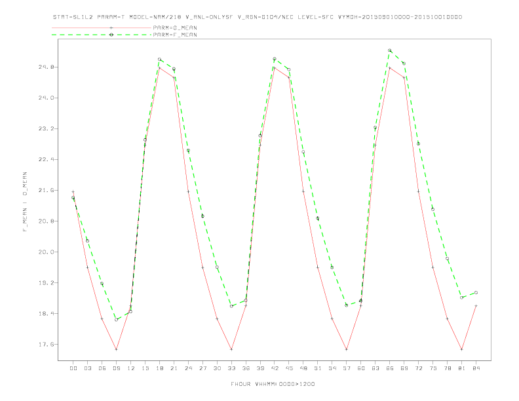The image size is (519, 401).
Task: Click the 54 forecast-hour tick label
Action: tap(332, 368)
